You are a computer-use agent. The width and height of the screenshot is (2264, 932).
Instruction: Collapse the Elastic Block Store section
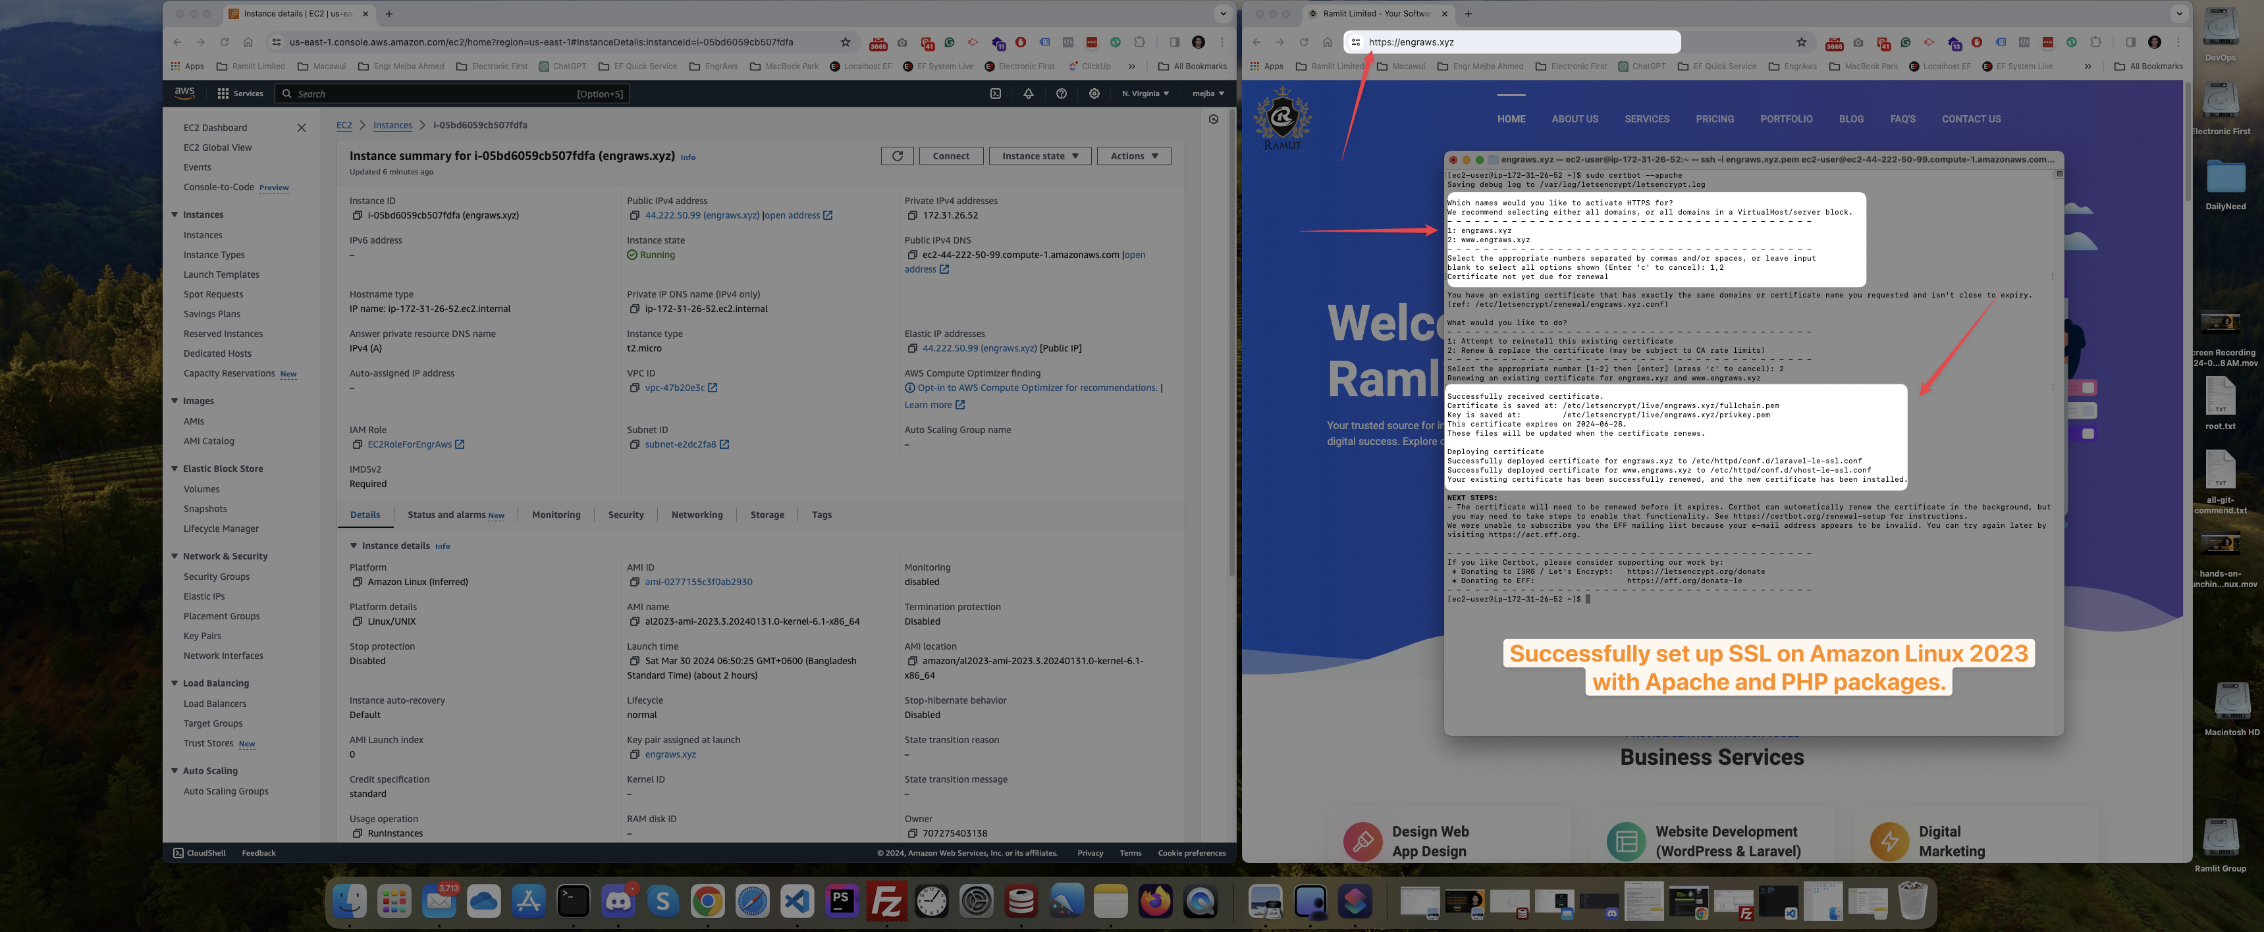pos(174,468)
